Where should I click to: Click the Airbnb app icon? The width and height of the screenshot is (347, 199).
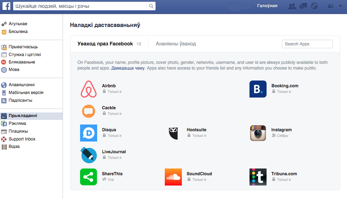point(89,89)
